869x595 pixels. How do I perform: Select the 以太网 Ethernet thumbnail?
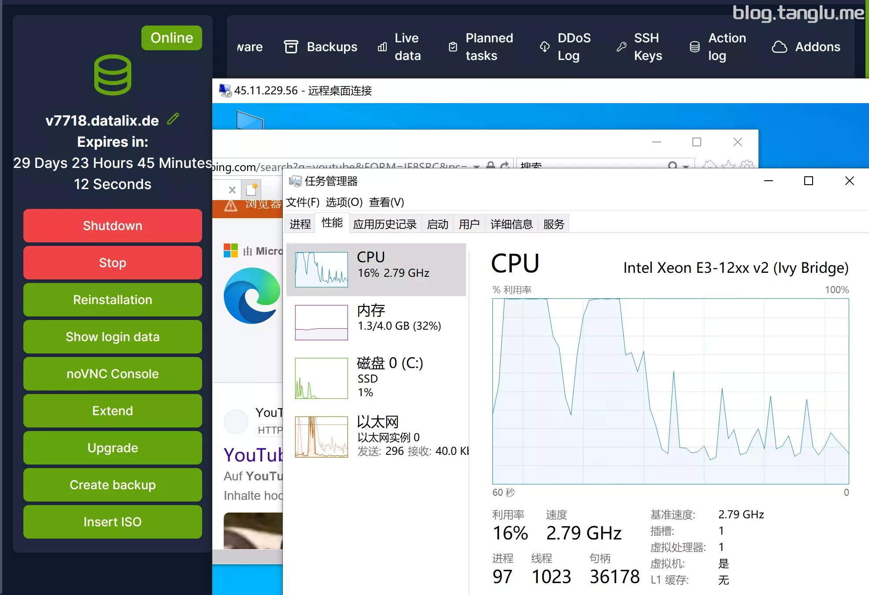tap(322, 436)
